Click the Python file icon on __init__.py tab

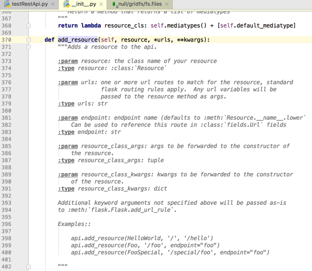66,4
